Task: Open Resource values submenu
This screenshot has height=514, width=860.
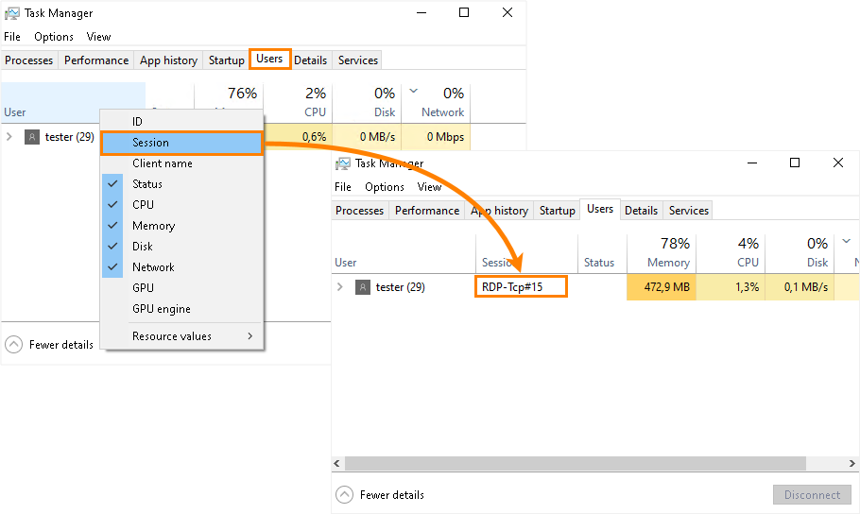Action: 182,336
